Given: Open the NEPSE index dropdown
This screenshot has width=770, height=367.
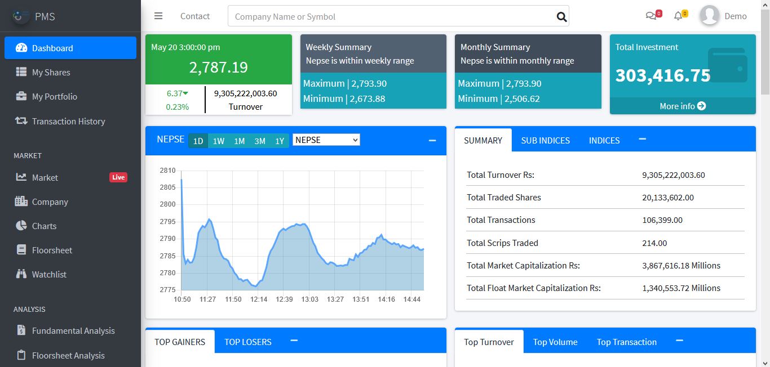Looking at the screenshot, I should point(326,140).
